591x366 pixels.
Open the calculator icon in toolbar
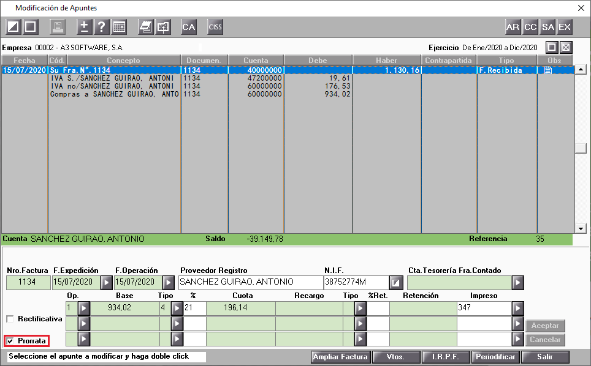(119, 27)
